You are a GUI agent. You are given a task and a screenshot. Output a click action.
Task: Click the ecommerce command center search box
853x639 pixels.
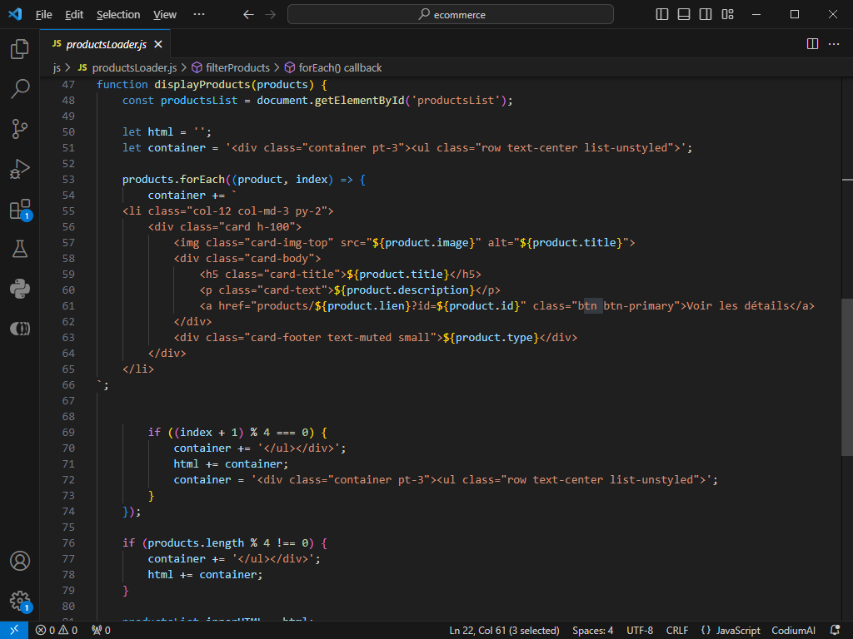tap(450, 14)
